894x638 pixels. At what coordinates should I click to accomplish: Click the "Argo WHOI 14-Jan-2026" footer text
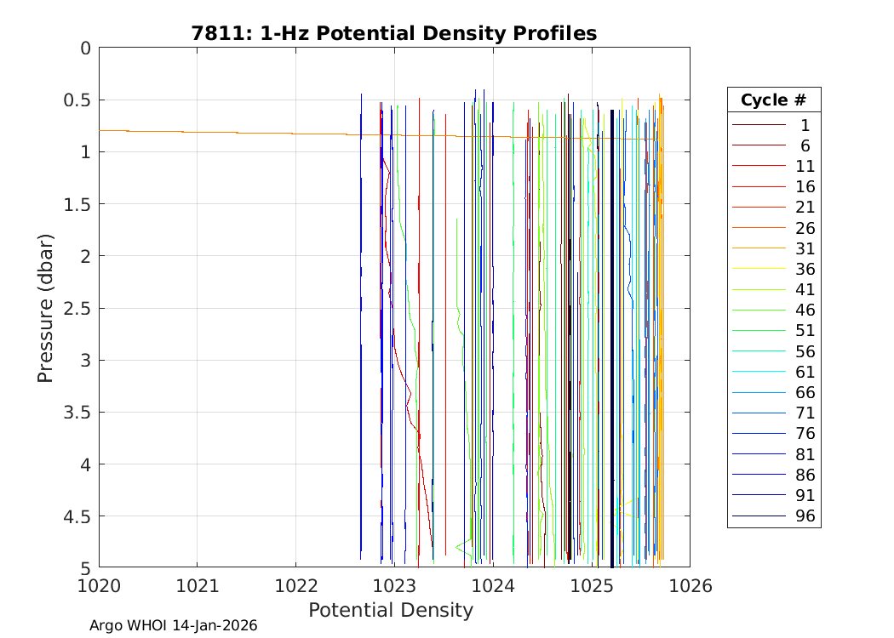coord(174,625)
